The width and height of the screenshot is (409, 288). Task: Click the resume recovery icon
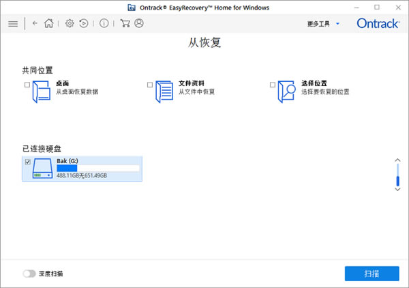pos(84,23)
